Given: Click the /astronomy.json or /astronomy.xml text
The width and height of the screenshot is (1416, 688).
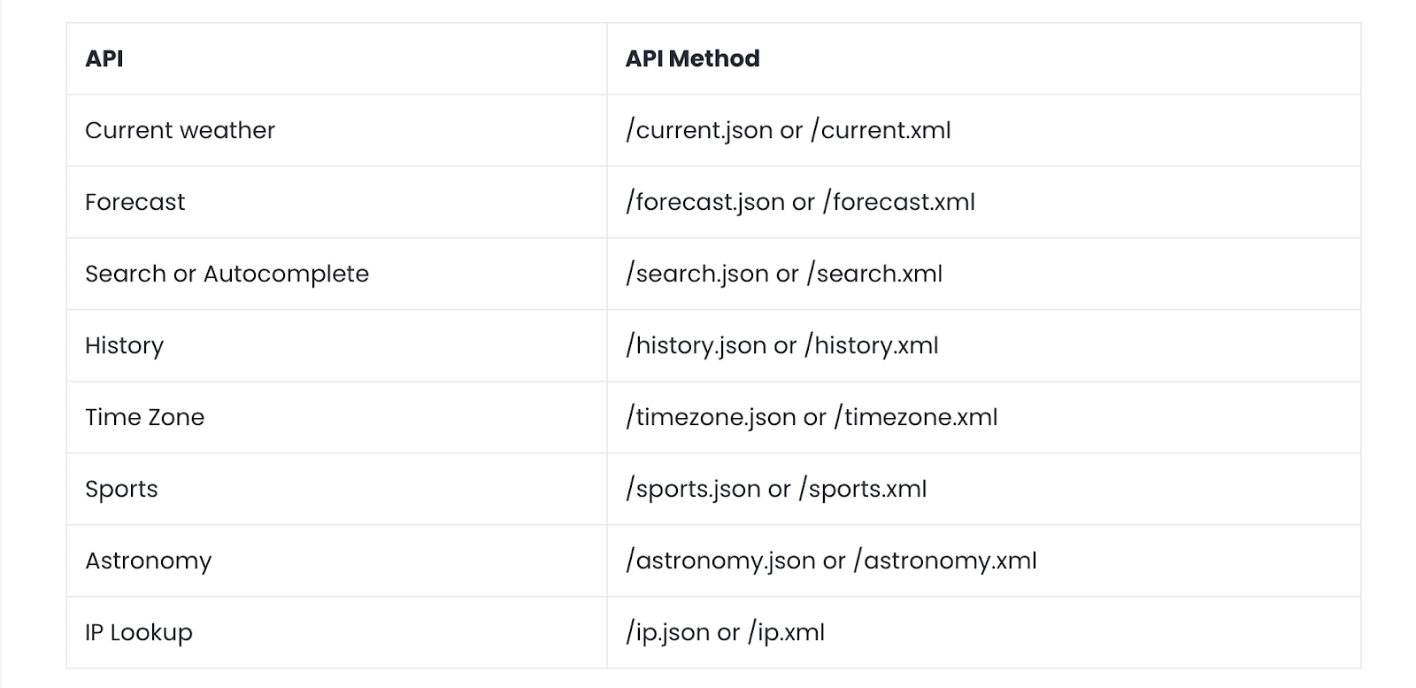Looking at the screenshot, I should (831, 560).
